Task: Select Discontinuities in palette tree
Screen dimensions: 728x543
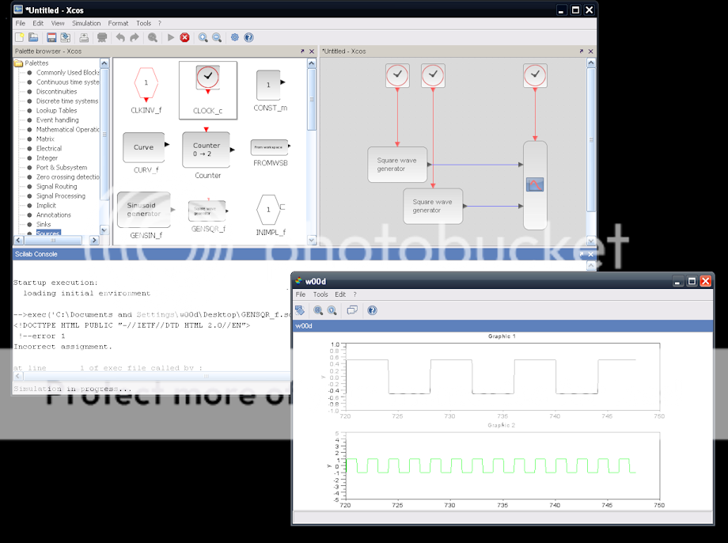Action: pos(57,92)
